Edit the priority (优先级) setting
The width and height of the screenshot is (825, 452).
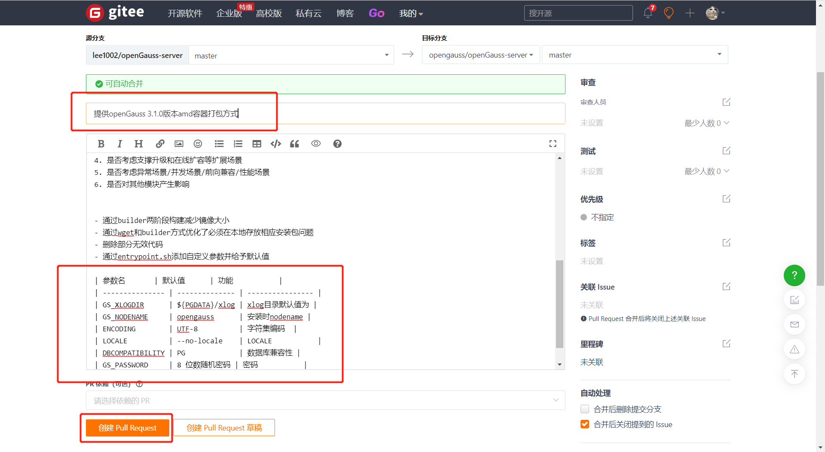726,199
